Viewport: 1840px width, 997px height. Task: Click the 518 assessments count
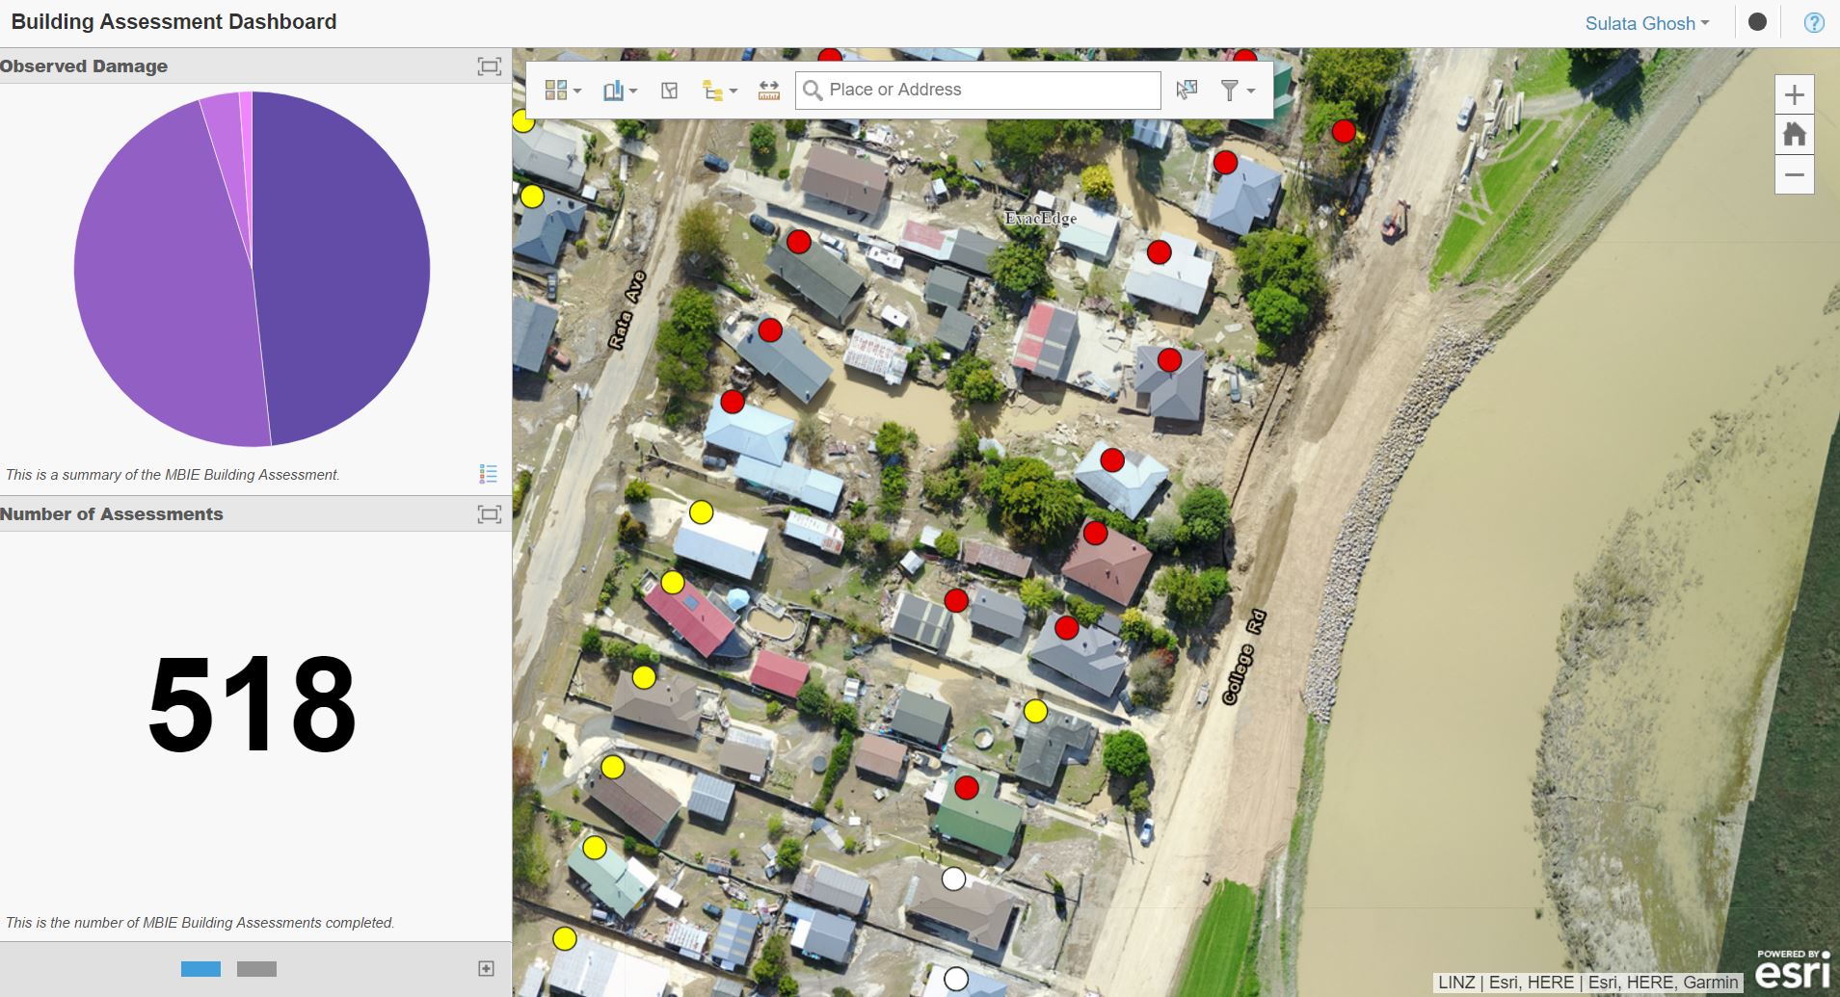click(x=253, y=705)
